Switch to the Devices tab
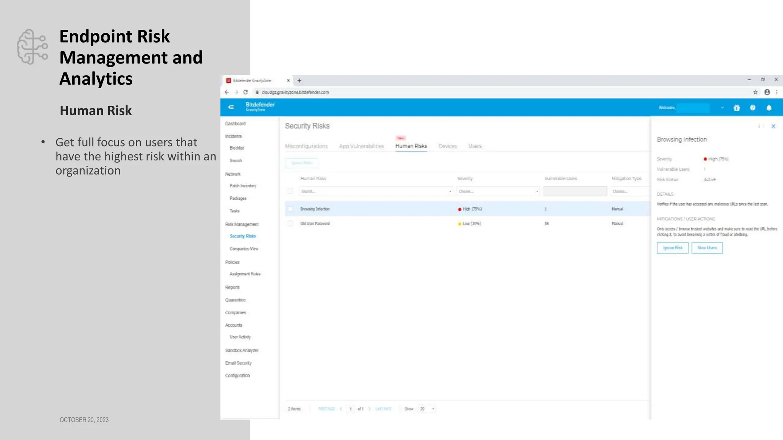Image resolution: width=783 pixels, height=440 pixels. [x=448, y=146]
